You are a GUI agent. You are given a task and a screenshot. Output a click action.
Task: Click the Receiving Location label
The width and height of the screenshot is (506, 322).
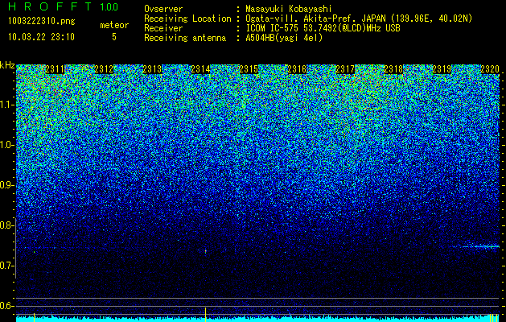coord(187,19)
